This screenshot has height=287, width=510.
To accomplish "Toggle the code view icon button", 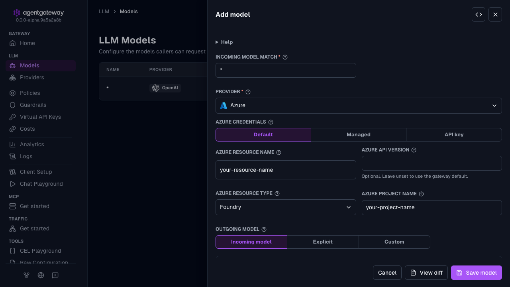I will coord(479,14).
